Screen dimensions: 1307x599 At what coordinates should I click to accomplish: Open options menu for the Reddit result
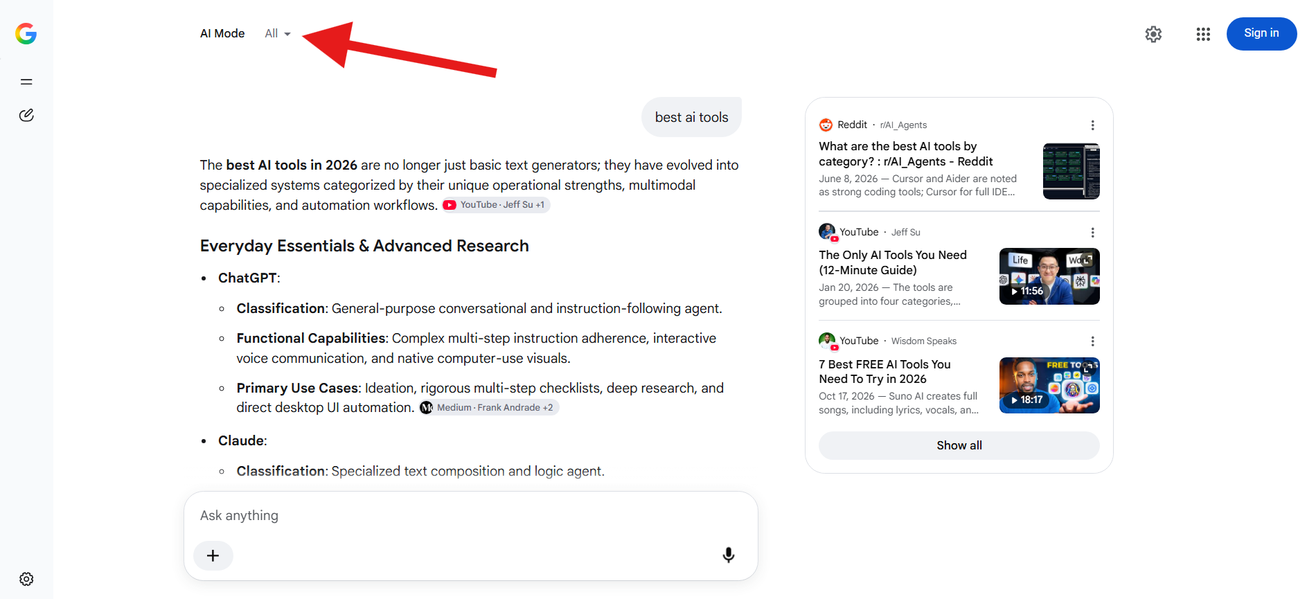[x=1092, y=125]
